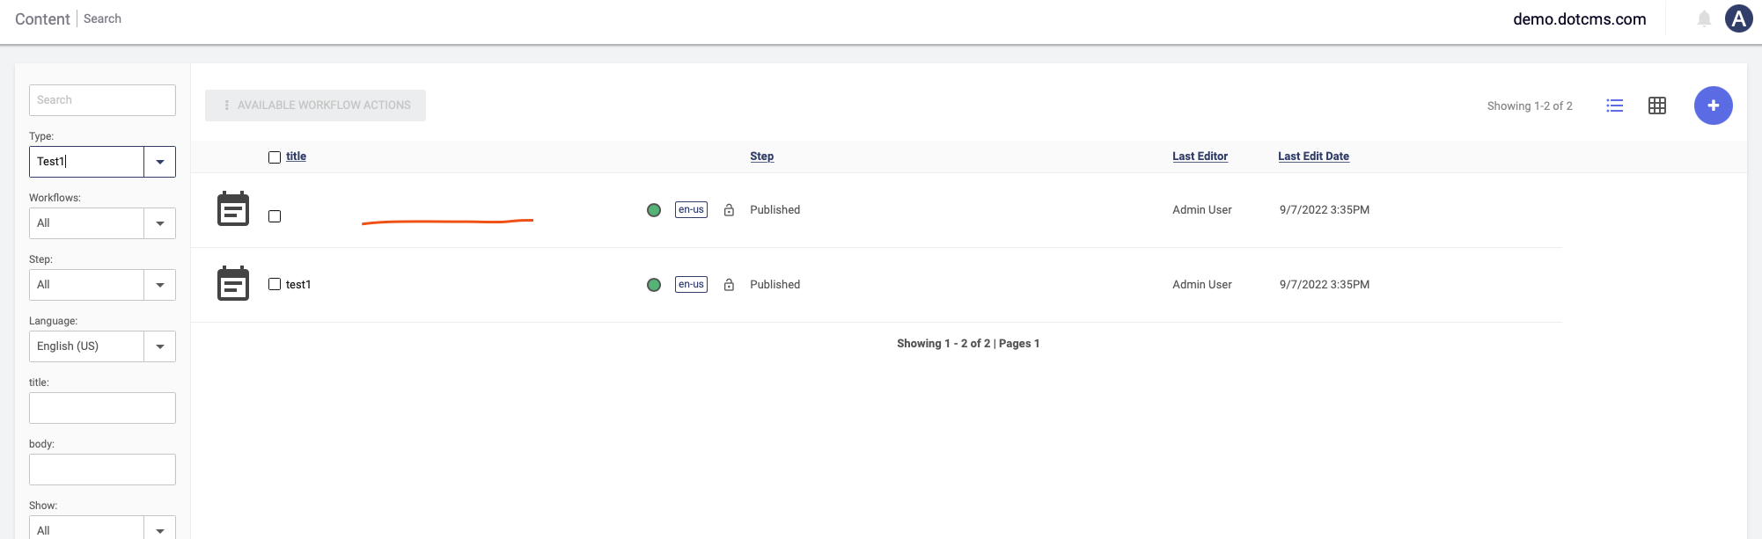This screenshot has width=1762, height=539.
Task: Click demo.dotcms.com site selector
Action: coord(1579,19)
